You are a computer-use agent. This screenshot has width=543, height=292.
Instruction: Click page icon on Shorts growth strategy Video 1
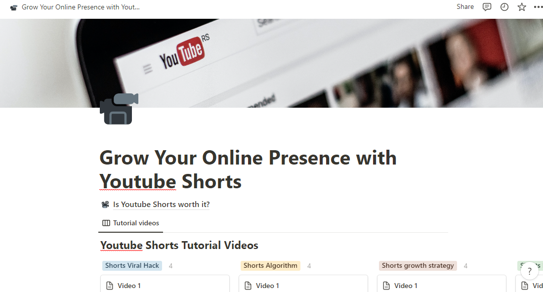click(386, 286)
